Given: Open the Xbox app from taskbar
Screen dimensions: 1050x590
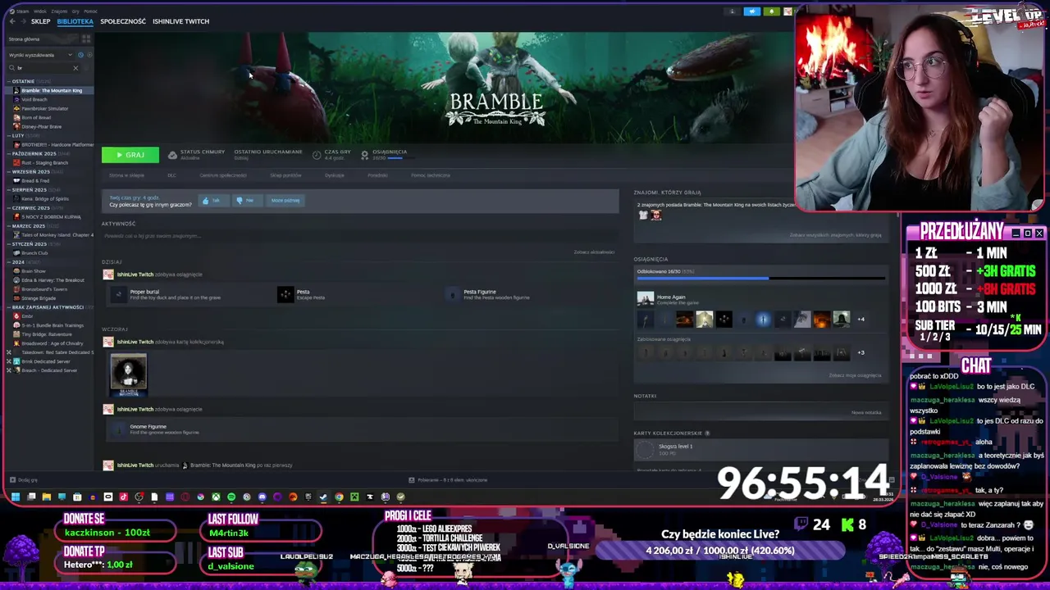Looking at the screenshot, I should (216, 497).
